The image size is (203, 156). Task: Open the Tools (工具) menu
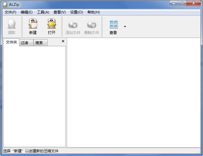tap(43, 12)
